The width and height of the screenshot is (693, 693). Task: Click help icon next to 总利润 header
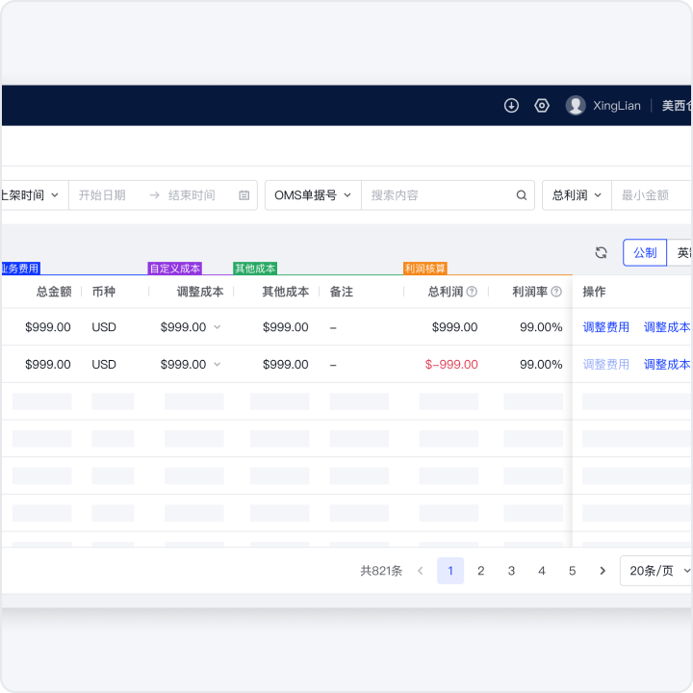472,292
